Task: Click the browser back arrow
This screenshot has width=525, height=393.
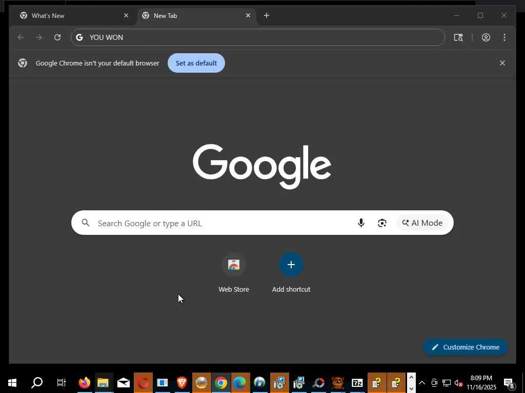Action: 21,37
